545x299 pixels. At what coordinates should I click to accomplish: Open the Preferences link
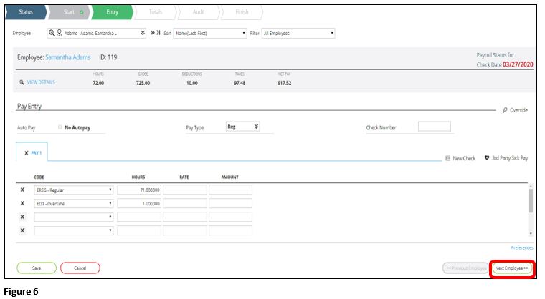(x=521, y=247)
